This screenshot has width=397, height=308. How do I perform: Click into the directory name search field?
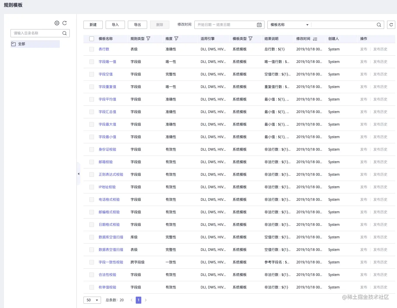36,33
